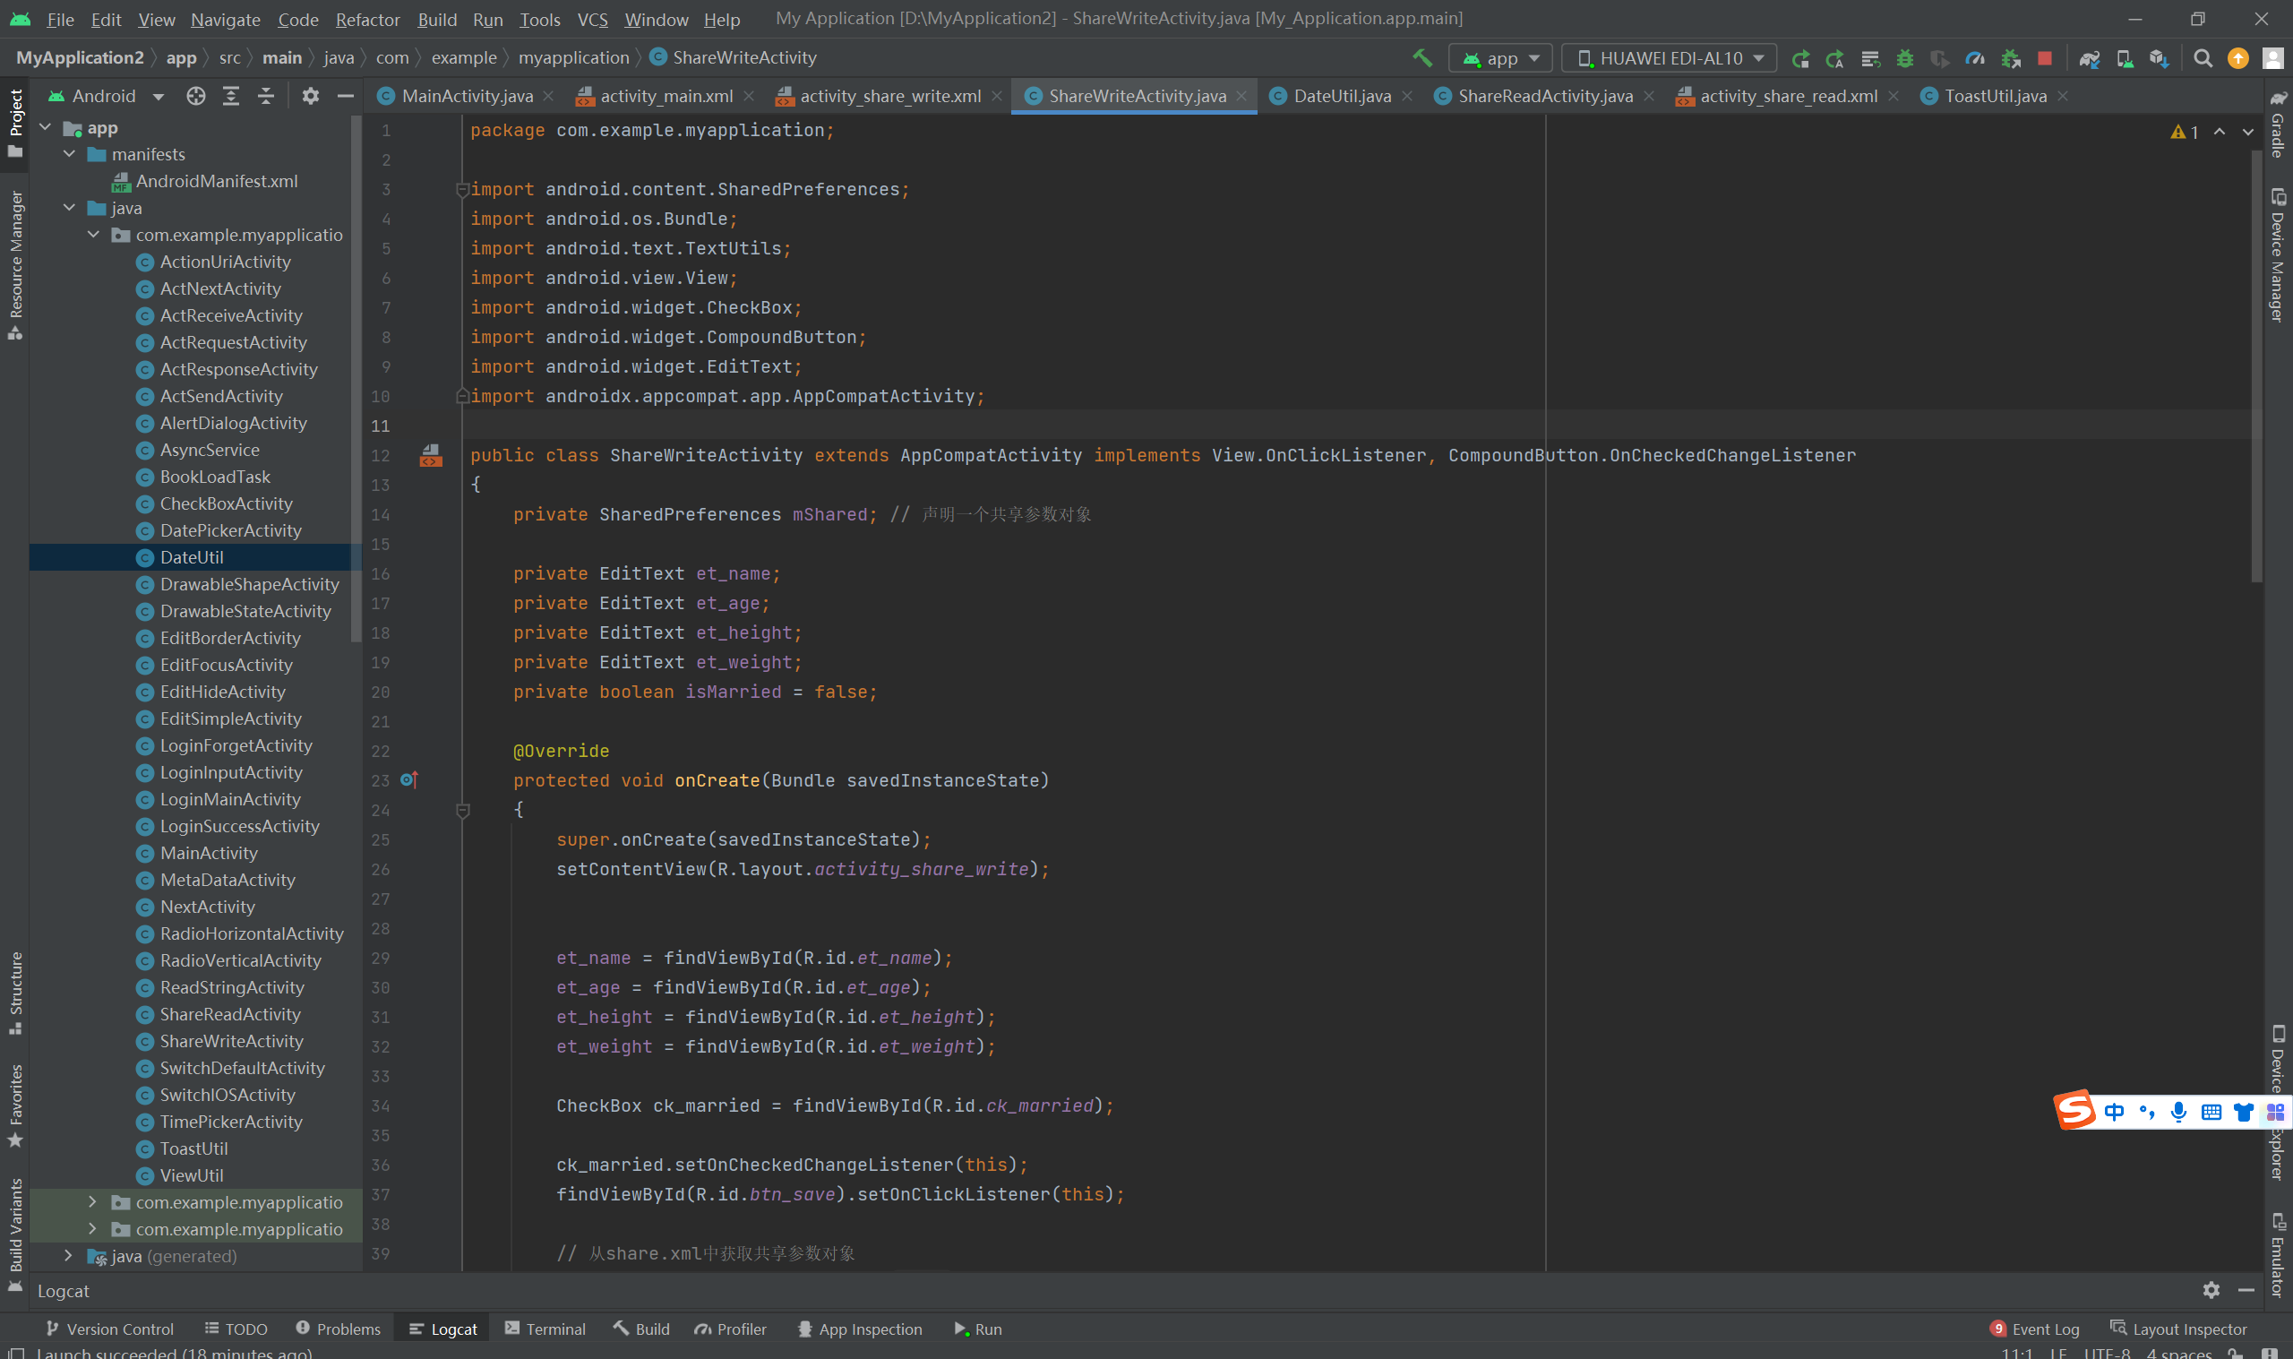The height and width of the screenshot is (1359, 2293).
Task: Click the Select Opened File target icon
Action: tap(195, 96)
